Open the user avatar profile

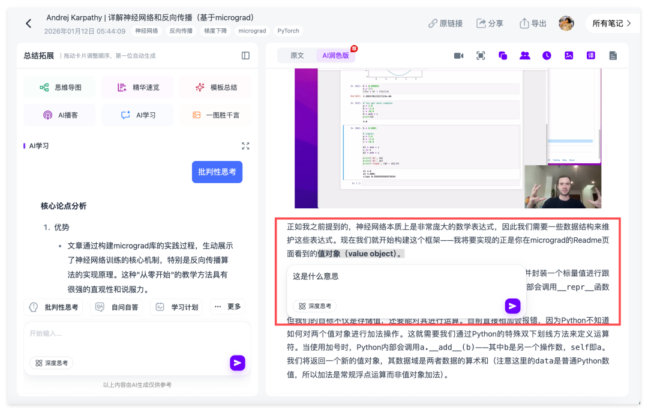pyautogui.click(x=566, y=23)
